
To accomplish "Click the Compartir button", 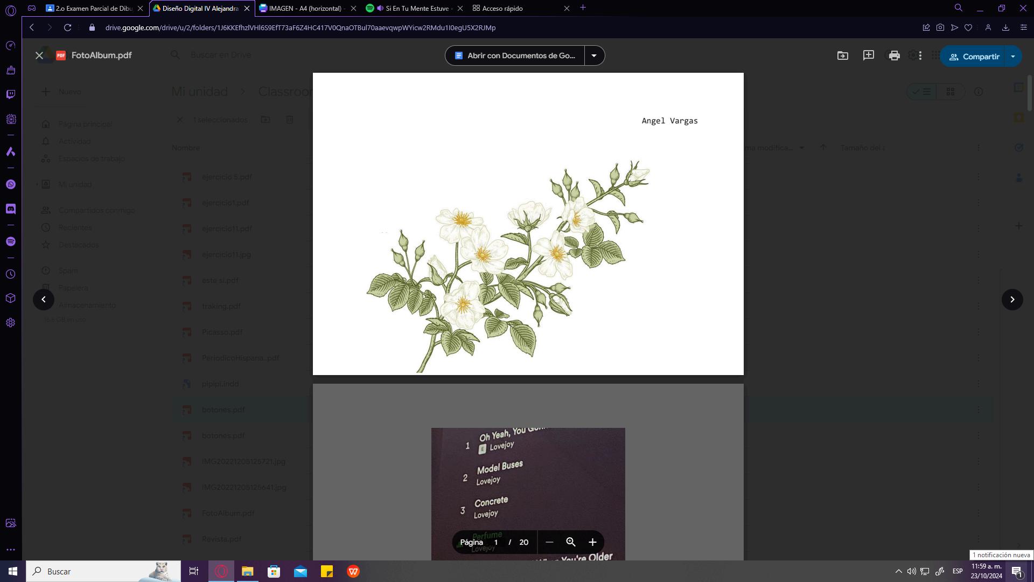I will 974,57.
